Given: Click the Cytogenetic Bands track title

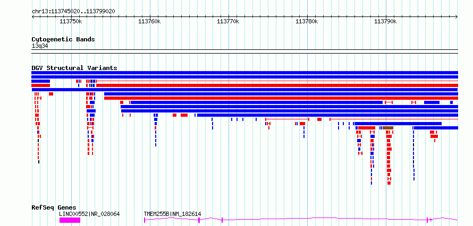Looking at the screenshot, I should (63, 39).
